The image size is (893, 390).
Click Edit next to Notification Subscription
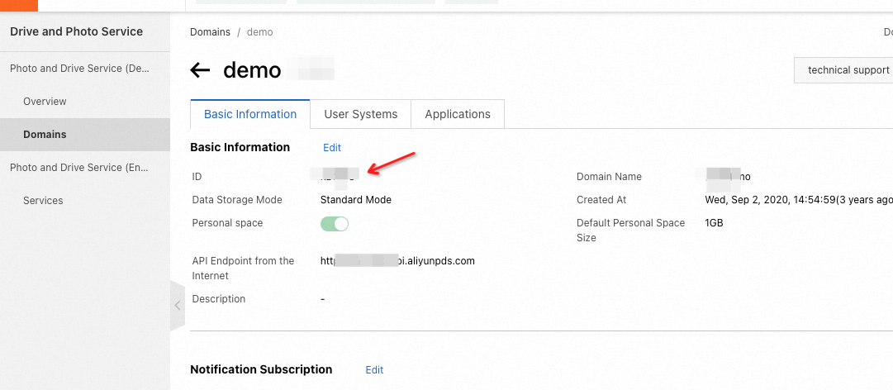[x=374, y=370]
